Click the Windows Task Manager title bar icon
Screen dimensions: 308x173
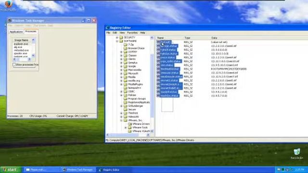click(9, 20)
